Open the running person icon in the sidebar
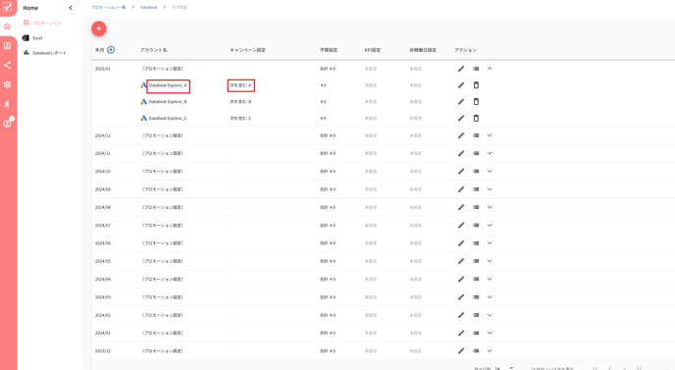This screenshot has height=370, width=675. pyautogui.click(x=7, y=104)
